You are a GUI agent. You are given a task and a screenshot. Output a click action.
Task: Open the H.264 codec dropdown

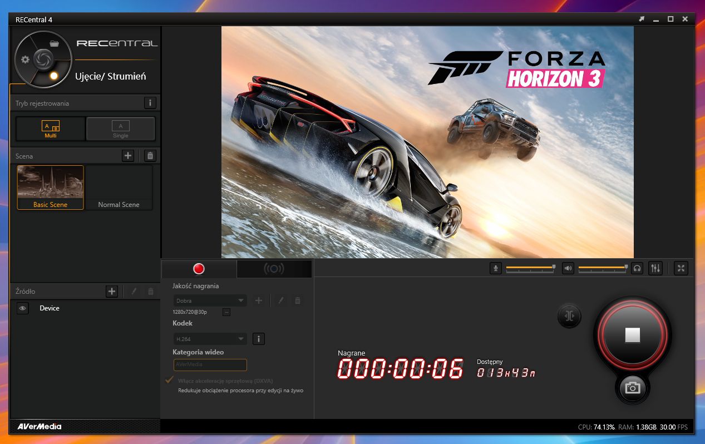point(210,338)
